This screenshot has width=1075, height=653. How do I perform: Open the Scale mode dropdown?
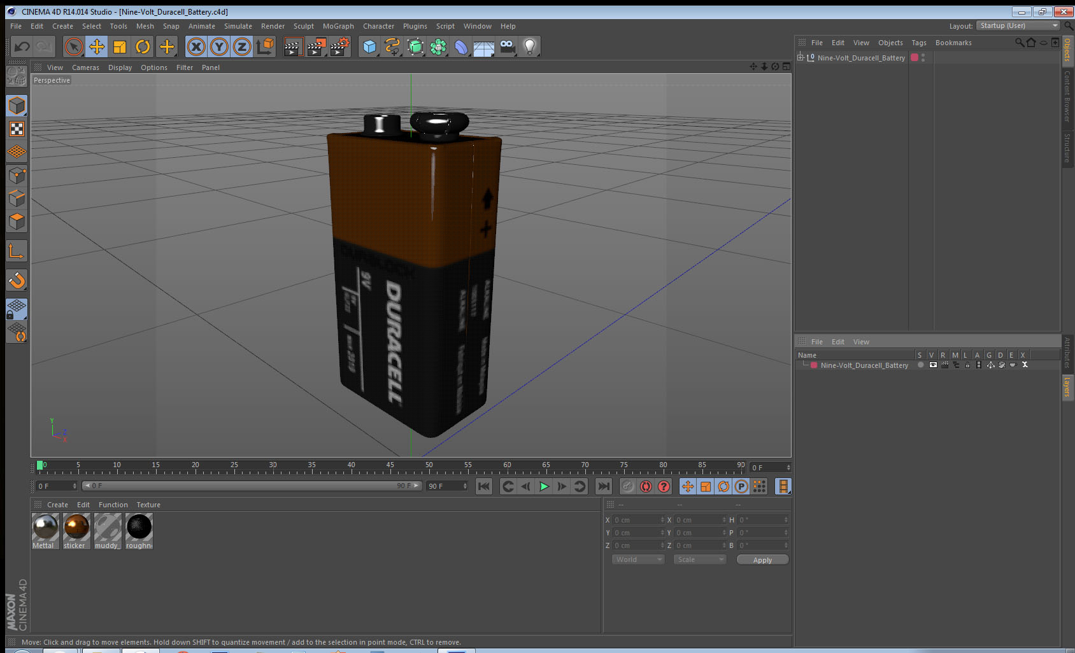(x=700, y=559)
